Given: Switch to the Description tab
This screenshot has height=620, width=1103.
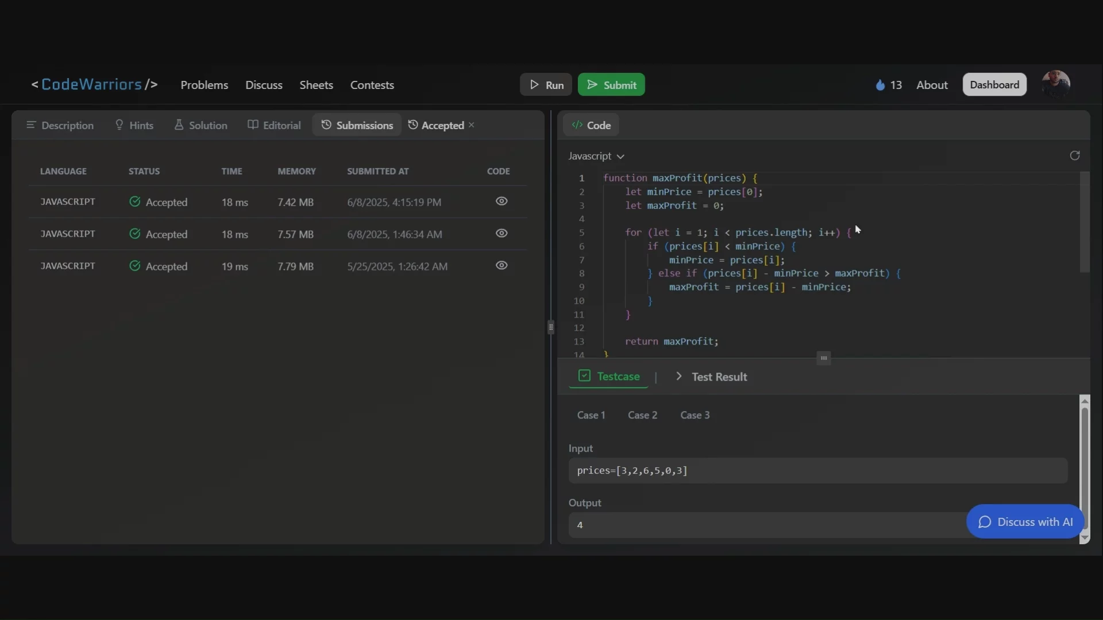Looking at the screenshot, I should [60, 125].
